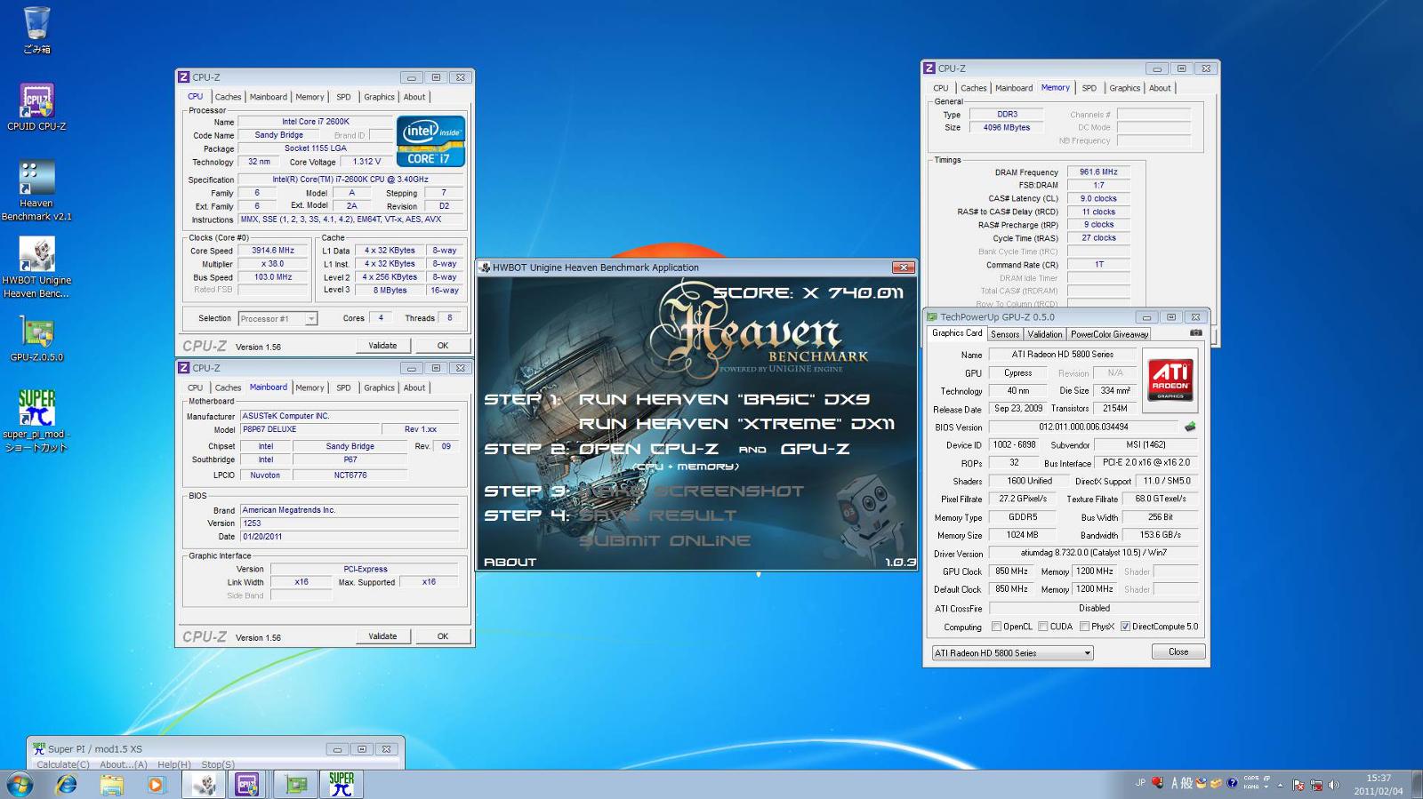Click the taskbar clock showing 15:37
Image resolution: width=1423 pixels, height=799 pixels.
pyautogui.click(x=1379, y=784)
